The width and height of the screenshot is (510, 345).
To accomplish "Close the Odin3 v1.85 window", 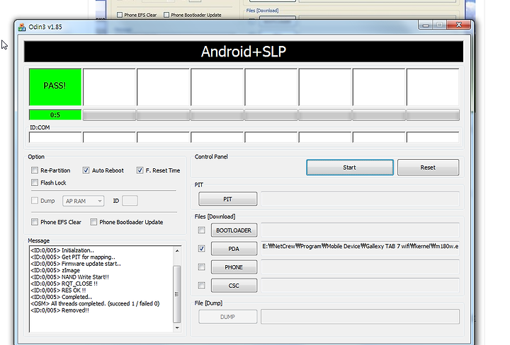I will [x=458, y=25].
